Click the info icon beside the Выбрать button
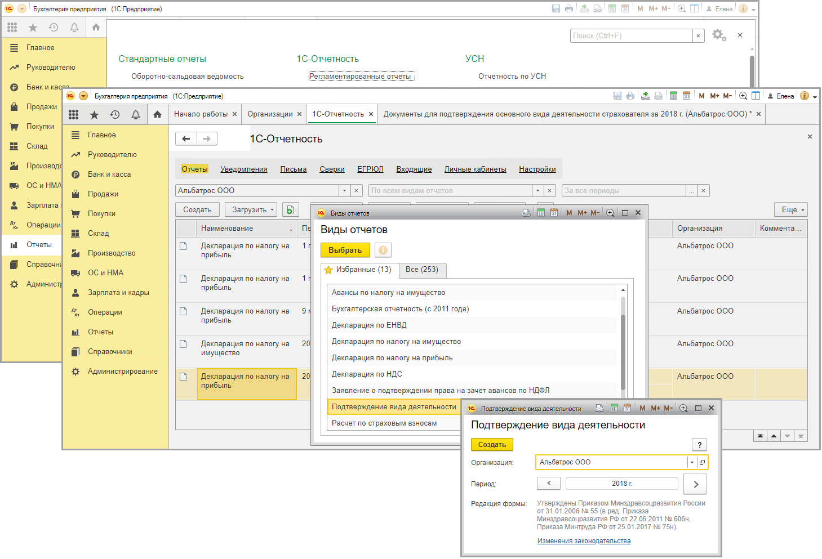This screenshot has width=822, height=559. click(x=383, y=250)
